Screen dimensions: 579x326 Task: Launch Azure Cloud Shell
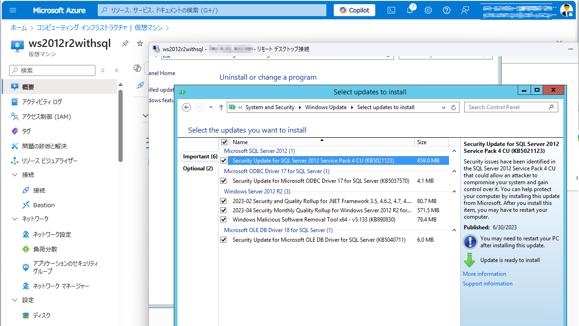click(x=391, y=10)
